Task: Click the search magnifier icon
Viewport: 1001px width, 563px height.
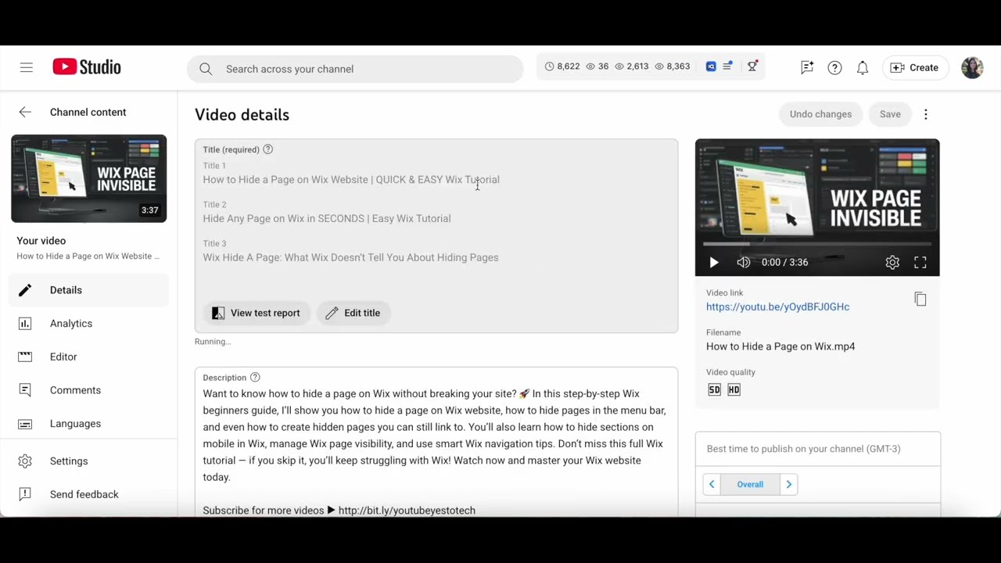Action: click(x=206, y=69)
